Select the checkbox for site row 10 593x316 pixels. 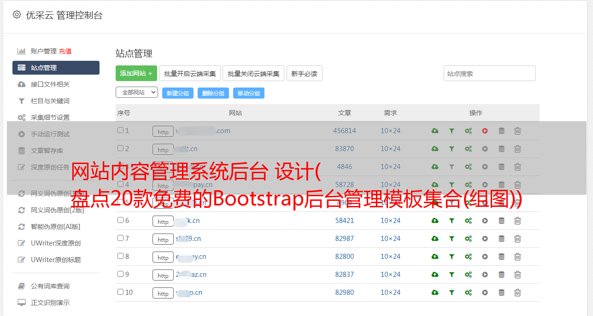coord(120,292)
